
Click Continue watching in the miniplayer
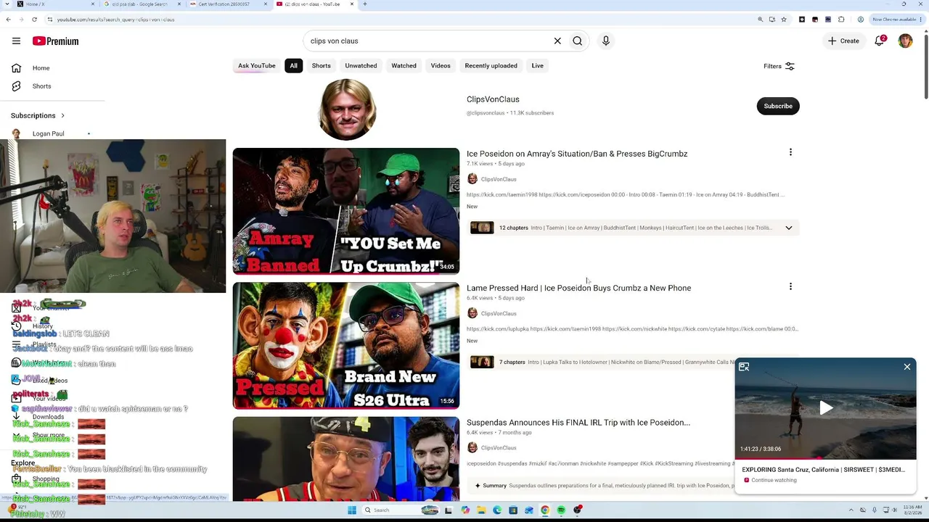(x=774, y=480)
